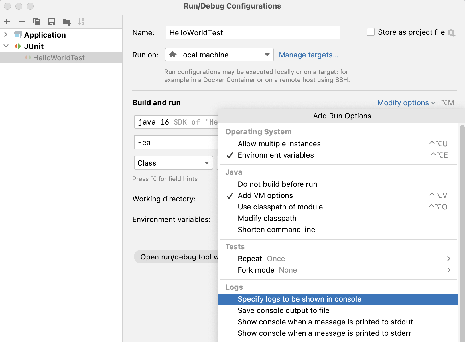The image size is (465, 342).
Task: Open the Modify options dropdown
Action: pyautogui.click(x=406, y=103)
